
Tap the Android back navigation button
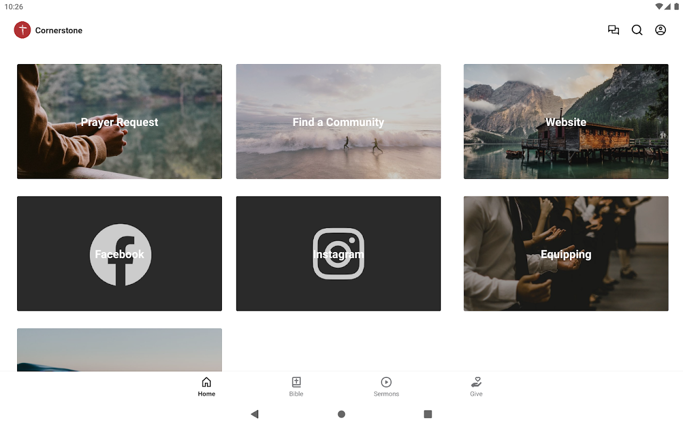click(255, 414)
